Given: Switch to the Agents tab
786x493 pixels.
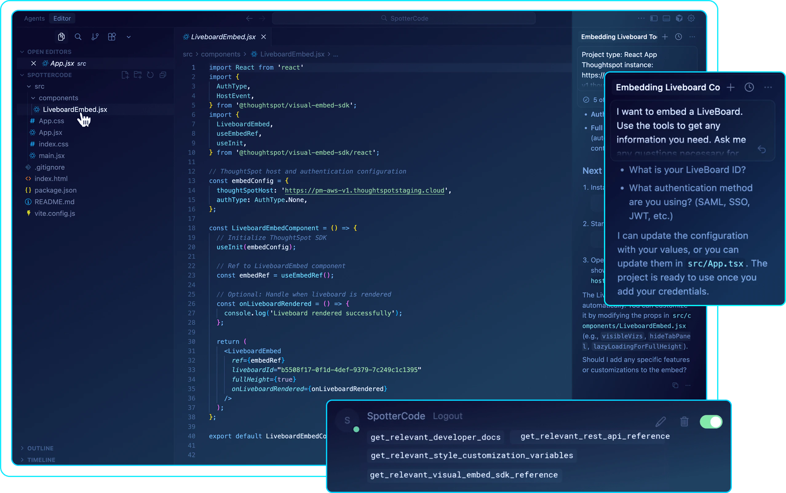Looking at the screenshot, I should (x=34, y=18).
